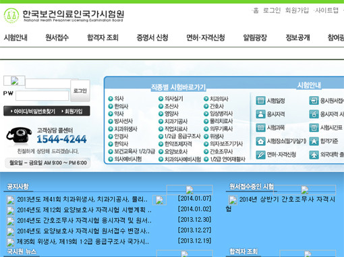
Task: Click the bullet icon beside 조산사
Action: tap(161, 106)
